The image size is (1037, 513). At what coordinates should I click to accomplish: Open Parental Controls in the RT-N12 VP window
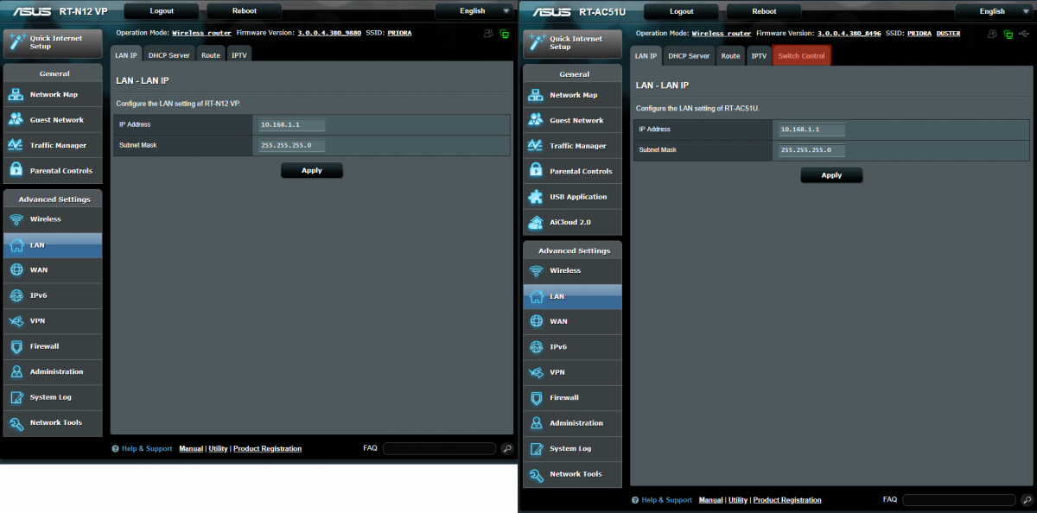tap(53, 171)
